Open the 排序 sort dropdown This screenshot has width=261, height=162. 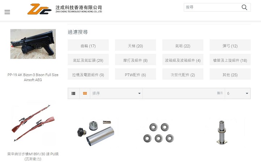click(x=116, y=93)
